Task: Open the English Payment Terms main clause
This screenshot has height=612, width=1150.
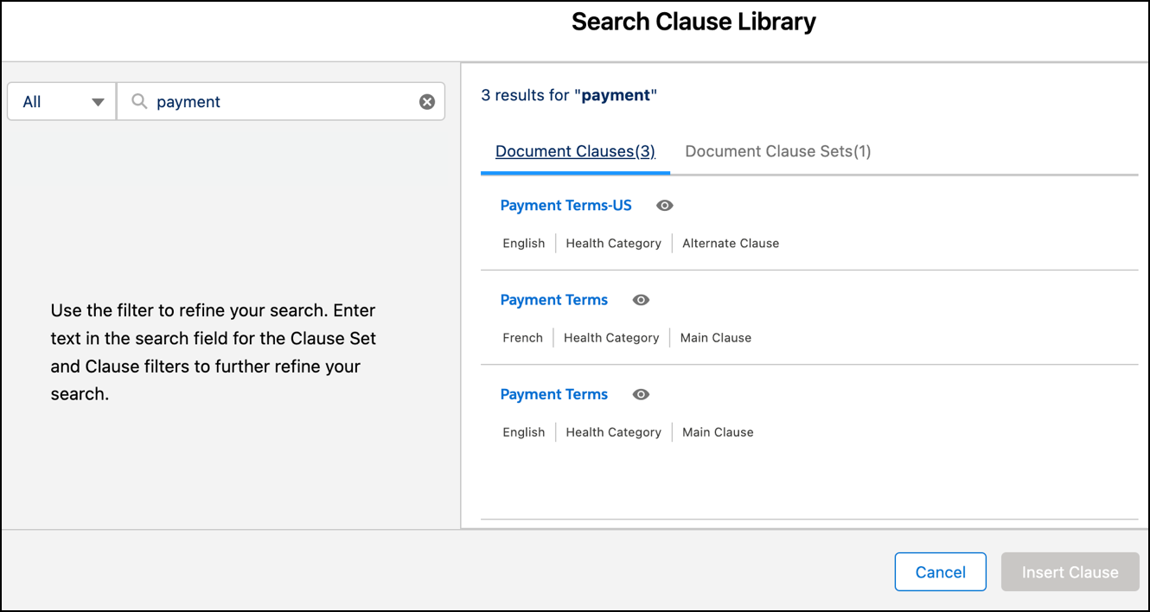Action: (554, 394)
